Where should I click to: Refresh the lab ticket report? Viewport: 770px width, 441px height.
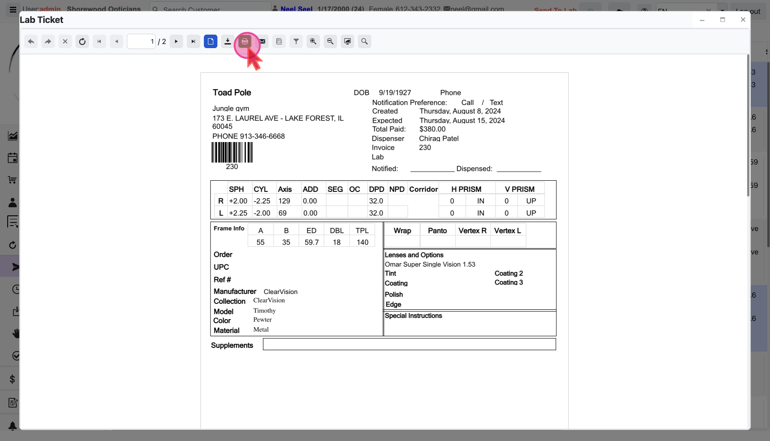coord(82,41)
